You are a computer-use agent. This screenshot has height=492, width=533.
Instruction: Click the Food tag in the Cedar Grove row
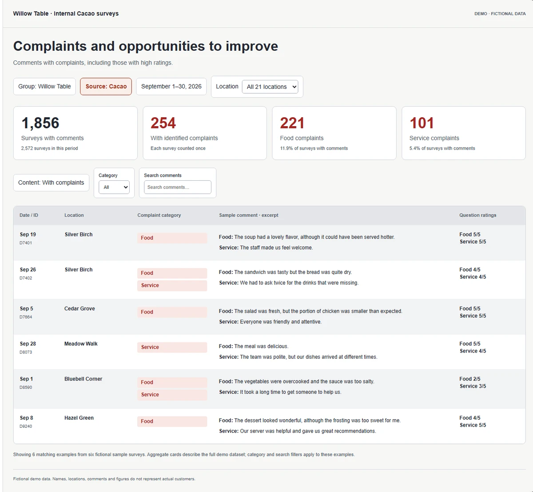click(x=172, y=312)
